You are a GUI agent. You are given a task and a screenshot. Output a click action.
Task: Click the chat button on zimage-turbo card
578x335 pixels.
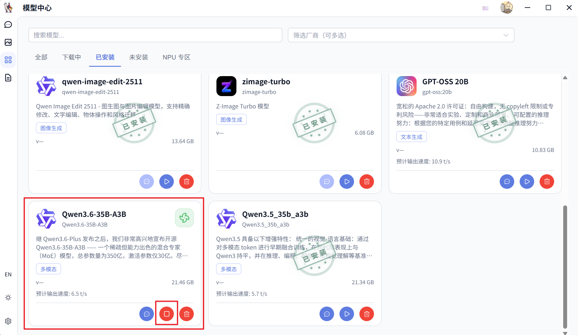tap(327, 182)
